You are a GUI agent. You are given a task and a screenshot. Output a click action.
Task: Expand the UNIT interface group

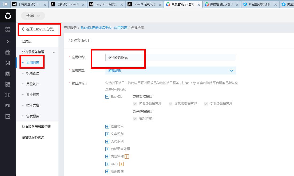(107, 164)
